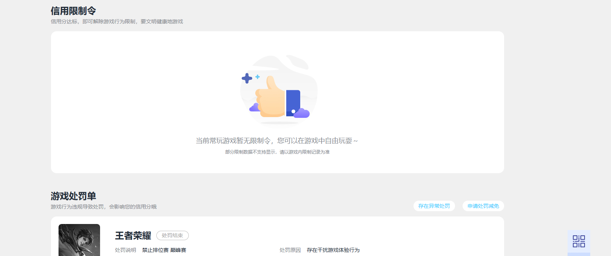
Task: Click the 处罚结束 status badge
Action: click(x=172, y=235)
